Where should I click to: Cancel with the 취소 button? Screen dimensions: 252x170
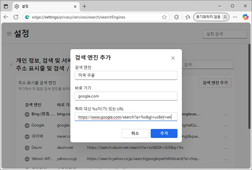click(x=135, y=133)
